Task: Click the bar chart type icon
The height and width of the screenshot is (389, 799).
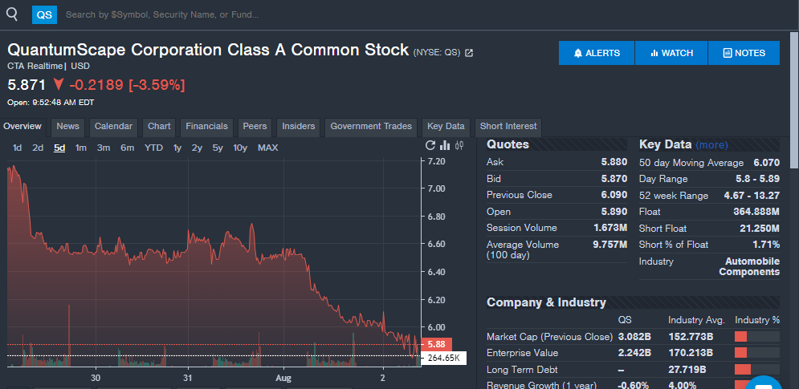Action: tap(444, 146)
